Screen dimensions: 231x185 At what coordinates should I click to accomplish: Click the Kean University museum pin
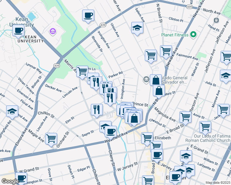point(53,31)
